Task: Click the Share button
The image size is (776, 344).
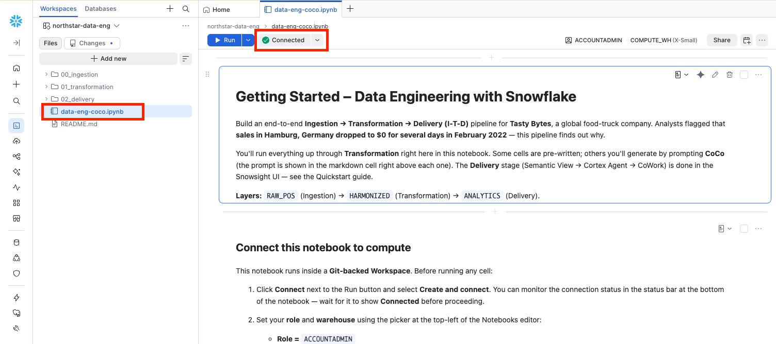Action: pos(722,40)
